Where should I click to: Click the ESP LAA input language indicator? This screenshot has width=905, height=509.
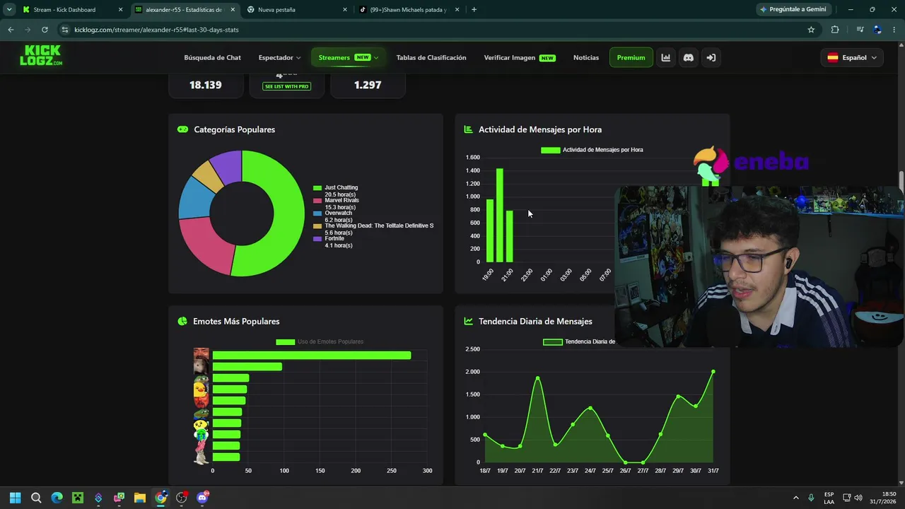click(x=829, y=498)
